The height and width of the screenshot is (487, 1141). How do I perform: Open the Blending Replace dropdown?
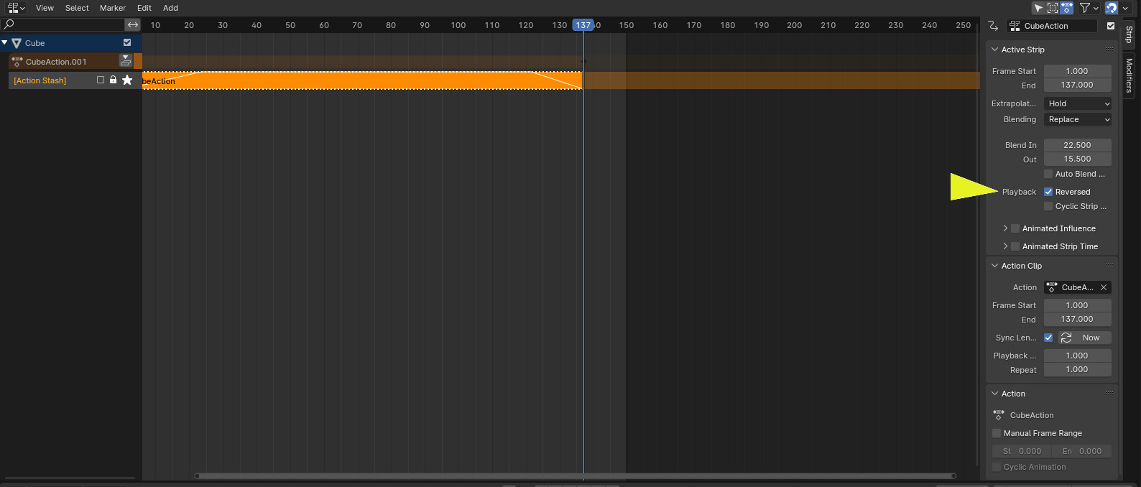[1078, 119]
